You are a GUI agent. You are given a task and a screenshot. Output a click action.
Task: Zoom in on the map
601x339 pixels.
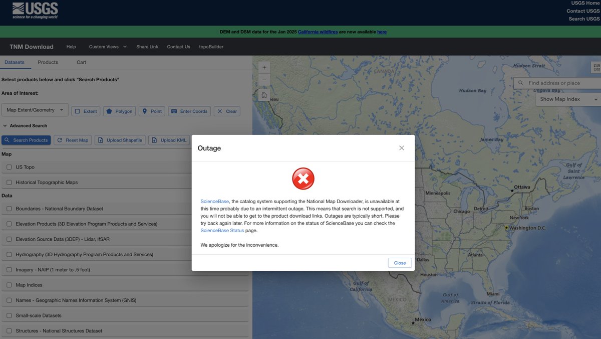point(264,67)
